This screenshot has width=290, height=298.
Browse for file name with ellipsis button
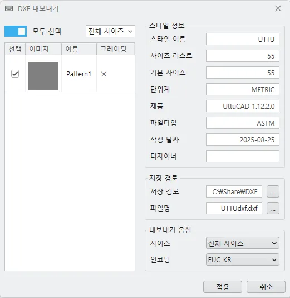273,208
